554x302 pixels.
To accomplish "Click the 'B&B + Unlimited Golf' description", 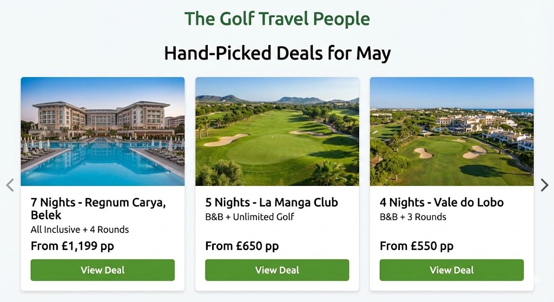I will [249, 217].
